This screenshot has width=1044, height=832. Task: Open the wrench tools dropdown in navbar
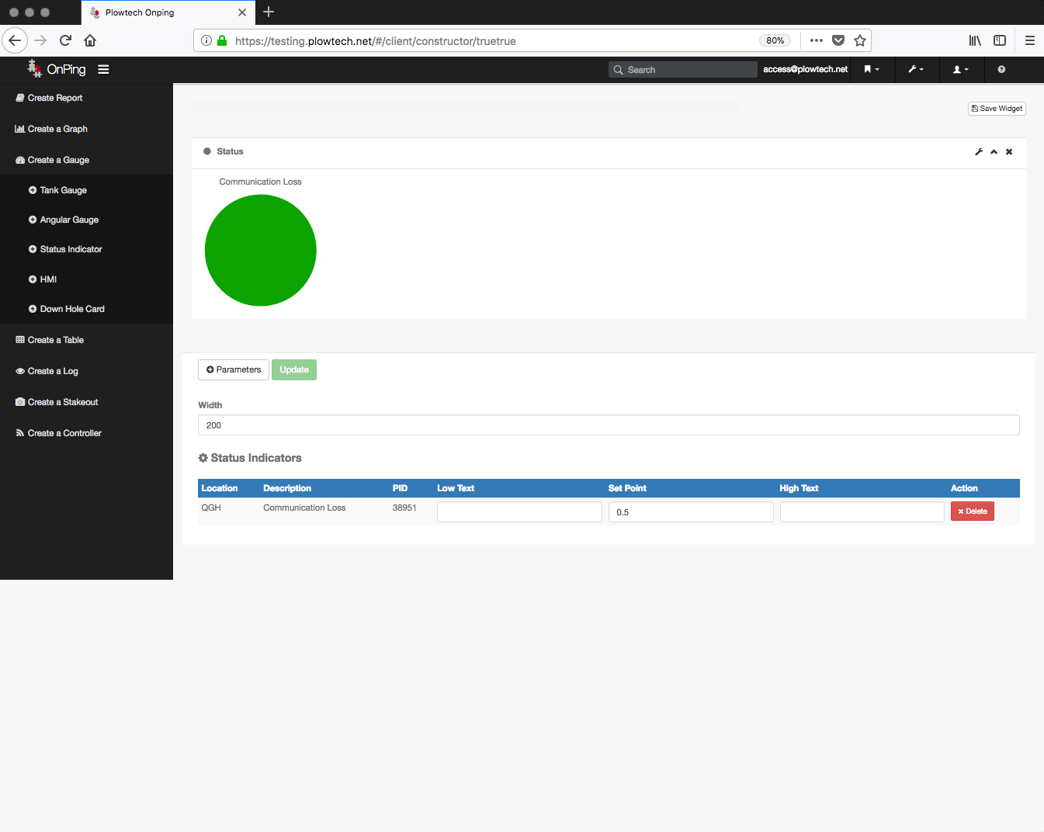point(916,70)
